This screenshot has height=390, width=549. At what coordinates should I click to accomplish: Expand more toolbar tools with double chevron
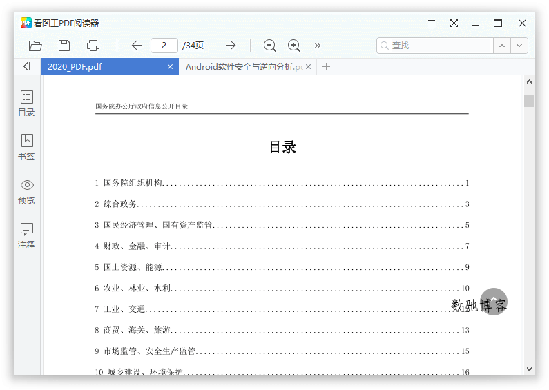(318, 46)
